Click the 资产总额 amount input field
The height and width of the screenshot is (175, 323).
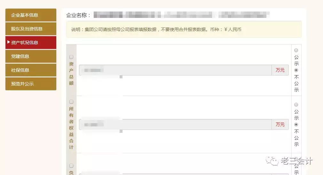tap(175, 70)
